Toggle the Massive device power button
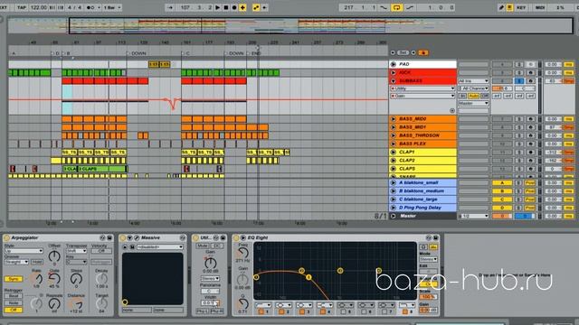Image resolution: width=579 pixels, height=325 pixels. coord(123,238)
